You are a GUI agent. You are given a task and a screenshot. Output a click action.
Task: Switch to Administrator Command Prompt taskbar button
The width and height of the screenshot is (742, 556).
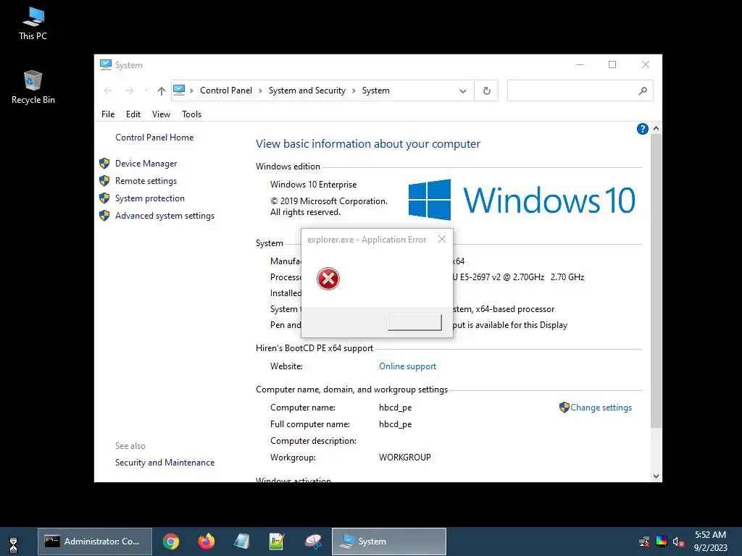click(95, 542)
